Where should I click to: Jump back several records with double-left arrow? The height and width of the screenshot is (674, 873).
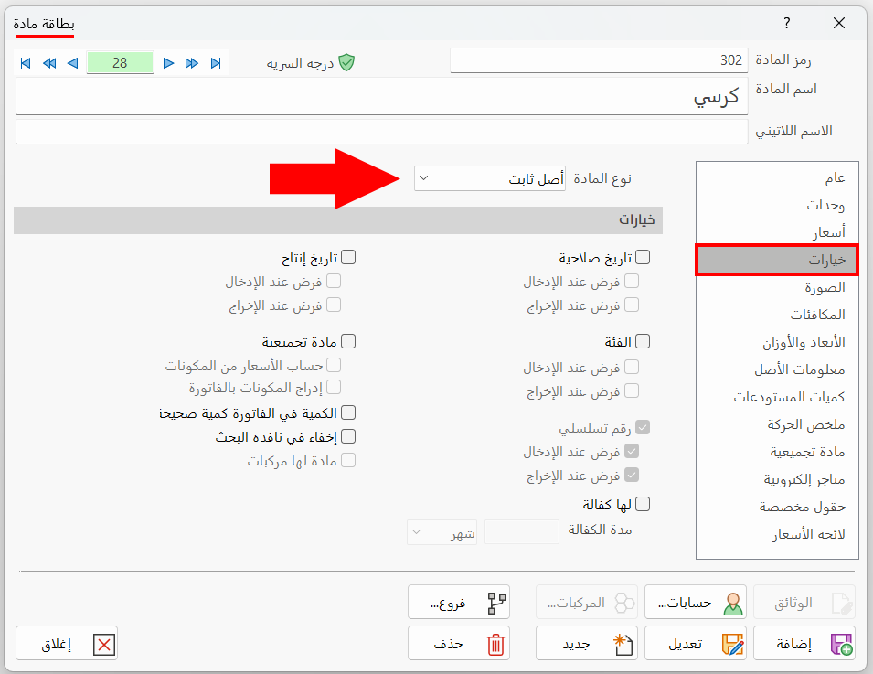coord(49,63)
